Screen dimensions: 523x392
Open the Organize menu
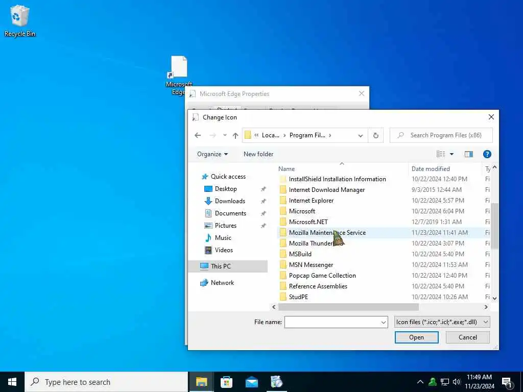(x=212, y=154)
